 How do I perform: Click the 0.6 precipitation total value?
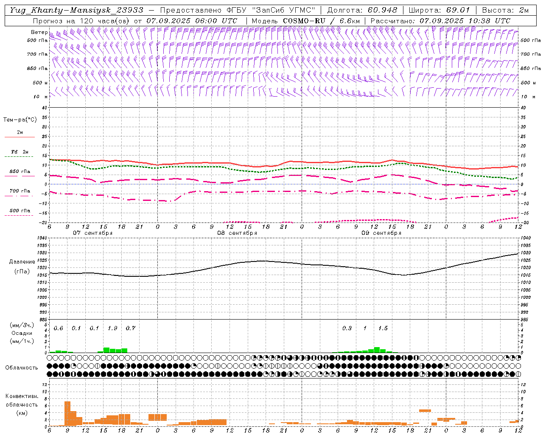pos(58,328)
